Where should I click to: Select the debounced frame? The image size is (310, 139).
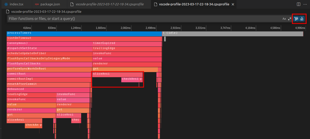click(x=49, y=90)
